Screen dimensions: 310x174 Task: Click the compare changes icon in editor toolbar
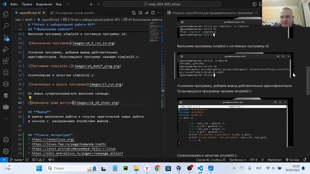[x=134, y=13]
